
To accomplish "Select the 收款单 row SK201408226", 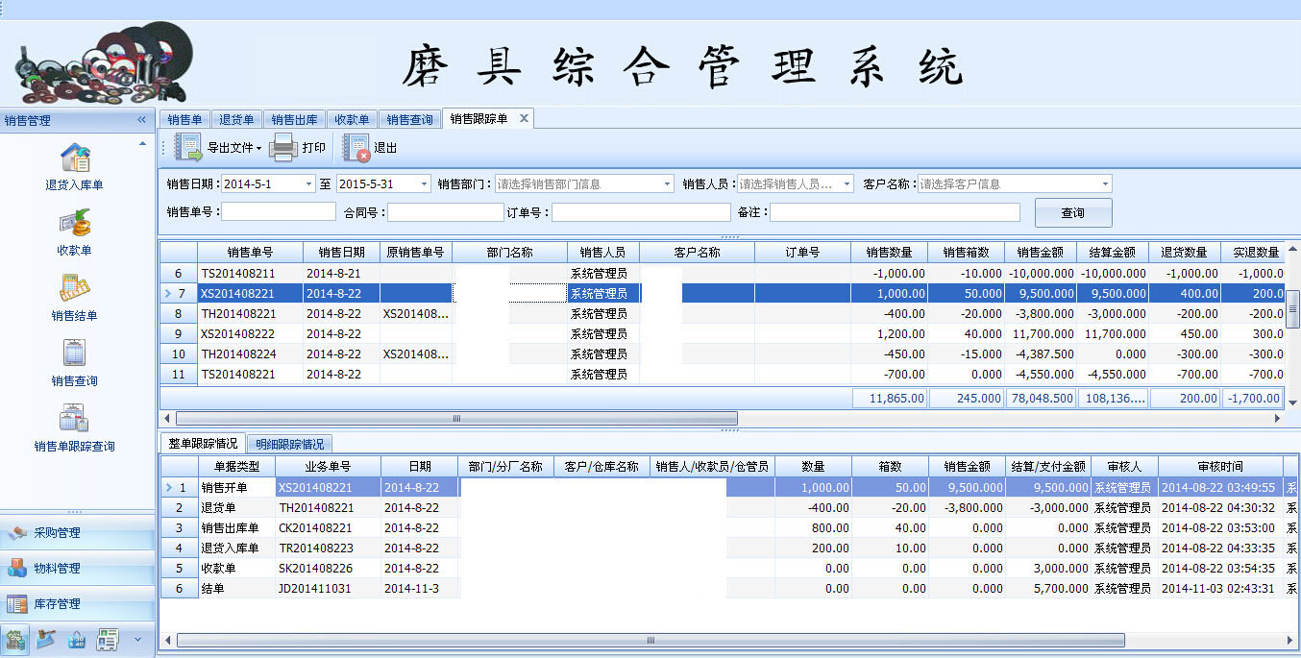I will [x=728, y=568].
